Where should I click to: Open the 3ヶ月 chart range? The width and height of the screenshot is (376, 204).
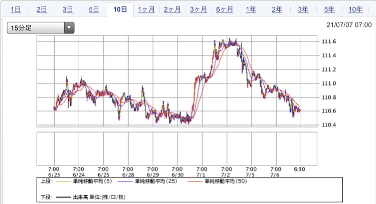[x=199, y=9]
